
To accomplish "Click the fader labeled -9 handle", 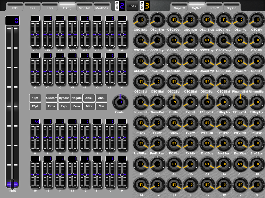I will click(122, 35).
